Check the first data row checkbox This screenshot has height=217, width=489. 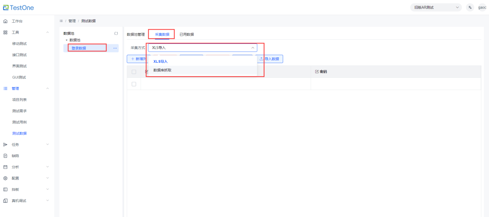(x=134, y=84)
